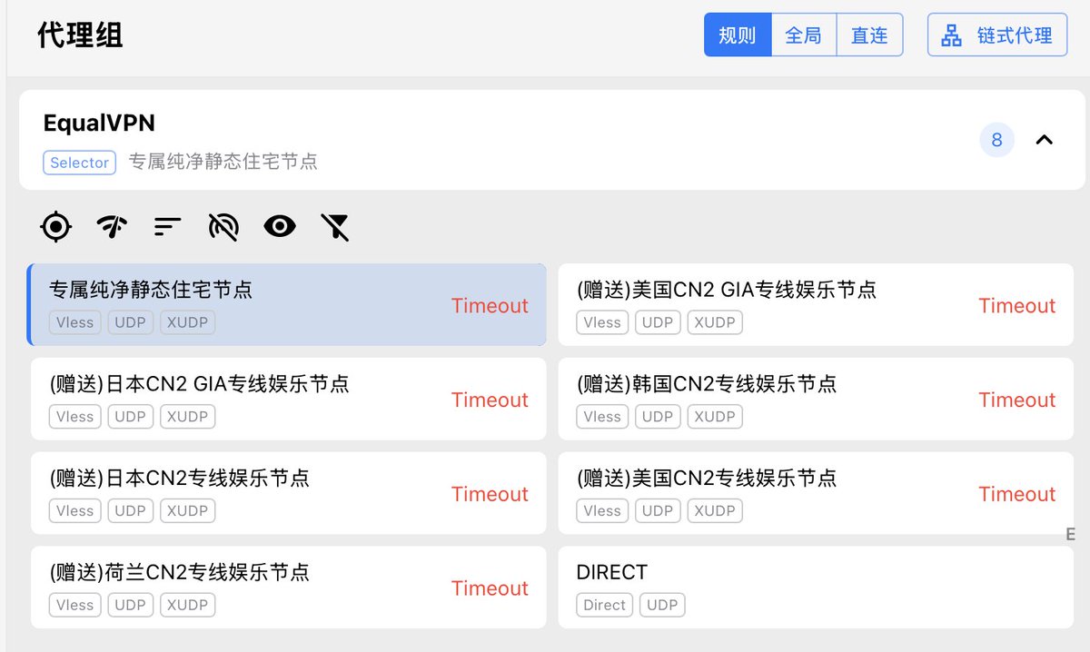This screenshot has height=652, width=1090.
Task: Click the Selector tag under EqualVPN
Action: click(x=79, y=163)
